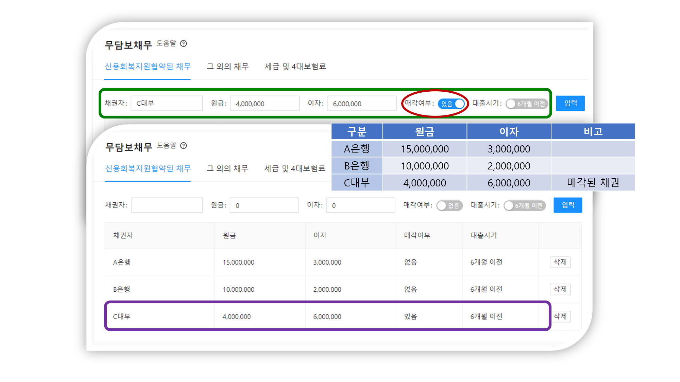Delete the B은행 row with 삭제

(x=560, y=289)
